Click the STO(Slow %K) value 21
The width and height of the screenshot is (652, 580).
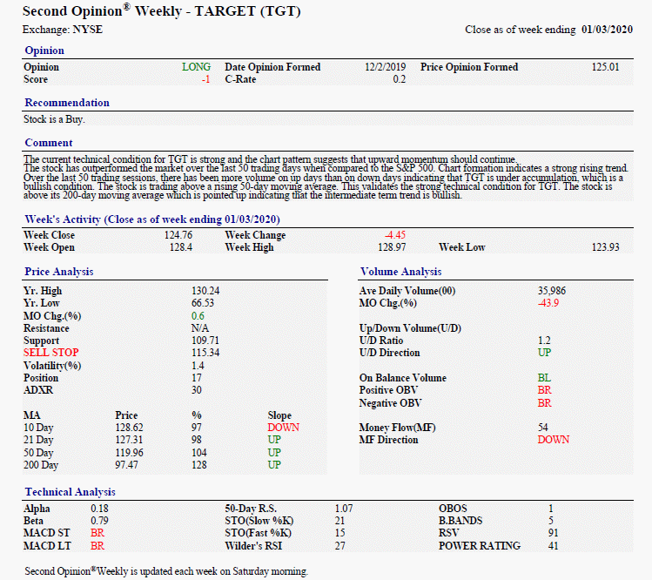[x=339, y=522]
